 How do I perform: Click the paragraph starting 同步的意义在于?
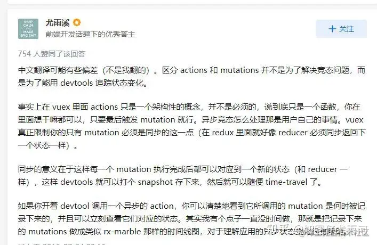click(183, 176)
